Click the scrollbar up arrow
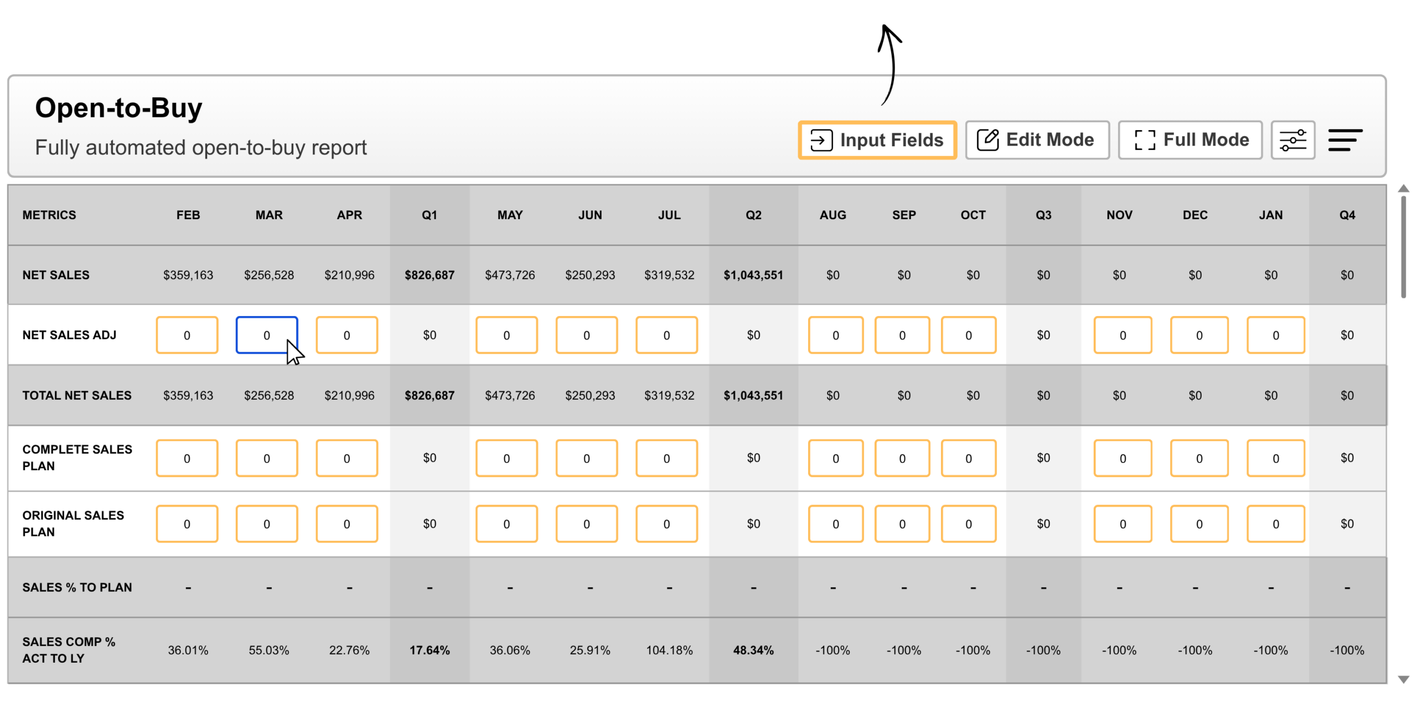This screenshot has height=712, width=1417. pos(1403,189)
